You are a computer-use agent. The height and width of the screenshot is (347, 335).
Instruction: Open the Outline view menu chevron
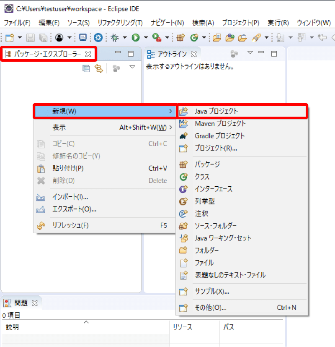click(x=250, y=54)
